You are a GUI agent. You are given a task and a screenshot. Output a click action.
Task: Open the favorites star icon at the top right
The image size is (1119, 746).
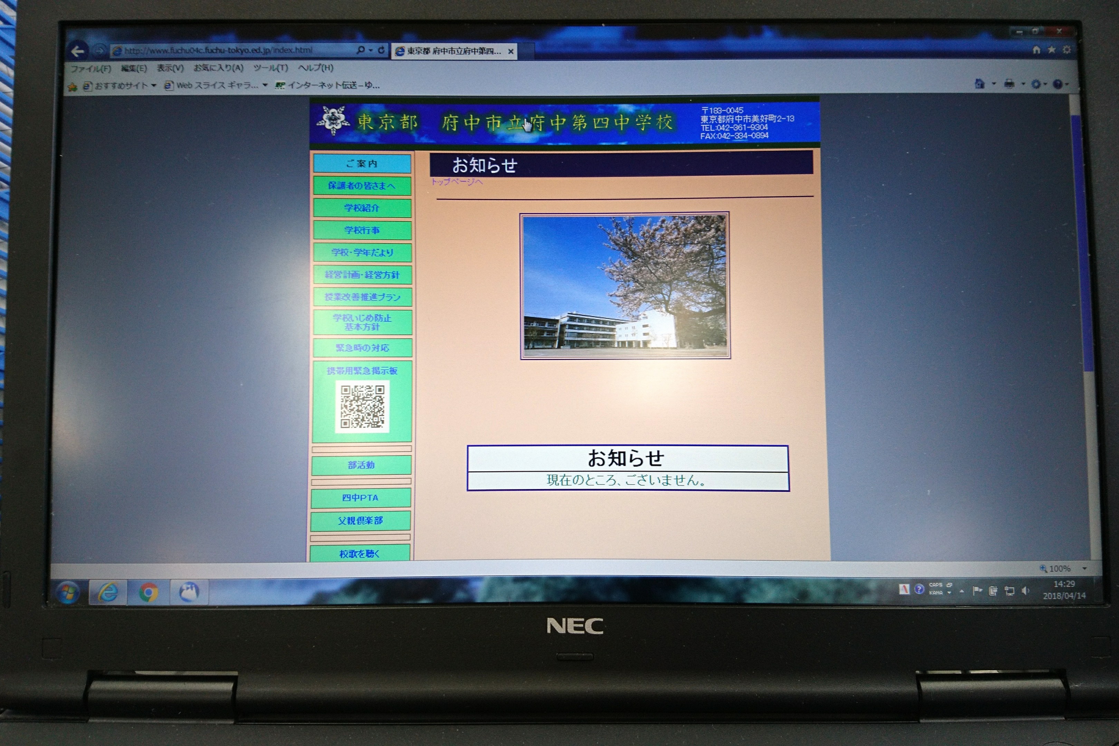tap(1051, 50)
